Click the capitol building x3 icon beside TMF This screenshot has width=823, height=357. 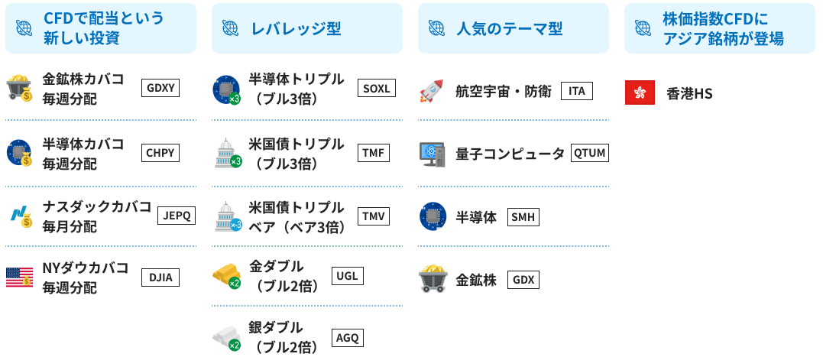(228, 154)
